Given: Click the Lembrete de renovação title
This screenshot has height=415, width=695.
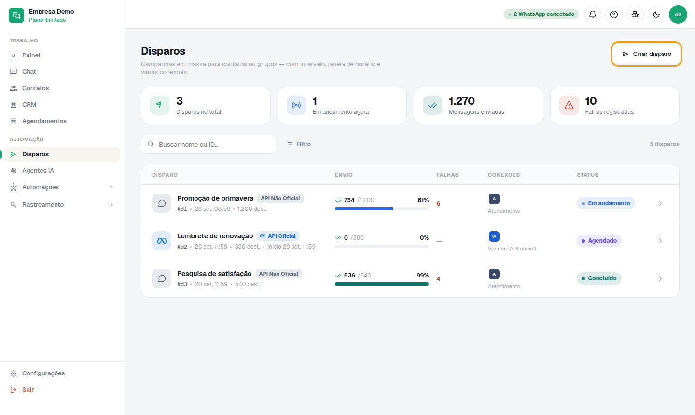Looking at the screenshot, I should click(215, 236).
